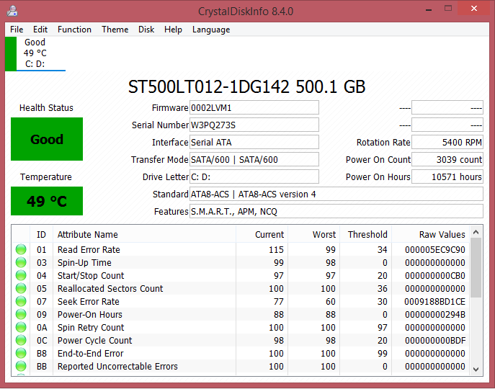Open the Disk menu
The height and width of the screenshot is (389, 495).
[x=146, y=30]
